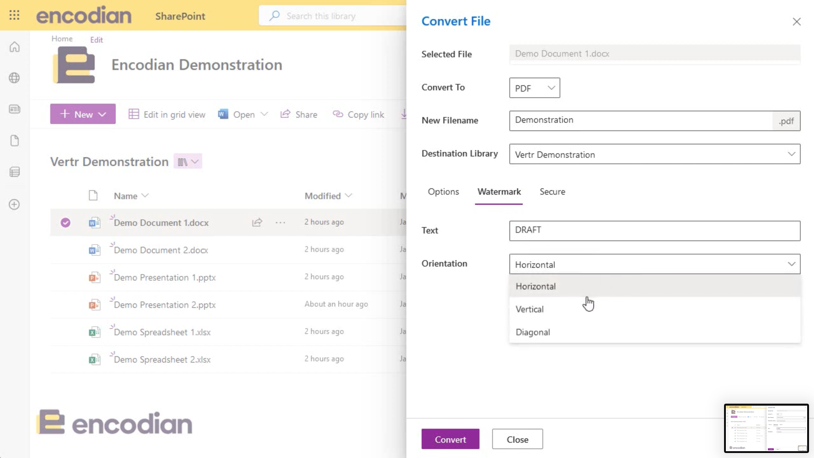The height and width of the screenshot is (458, 814).
Task: Click the Encodian Demonstration site title
Action: pyautogui.click(x=197, y=65)
